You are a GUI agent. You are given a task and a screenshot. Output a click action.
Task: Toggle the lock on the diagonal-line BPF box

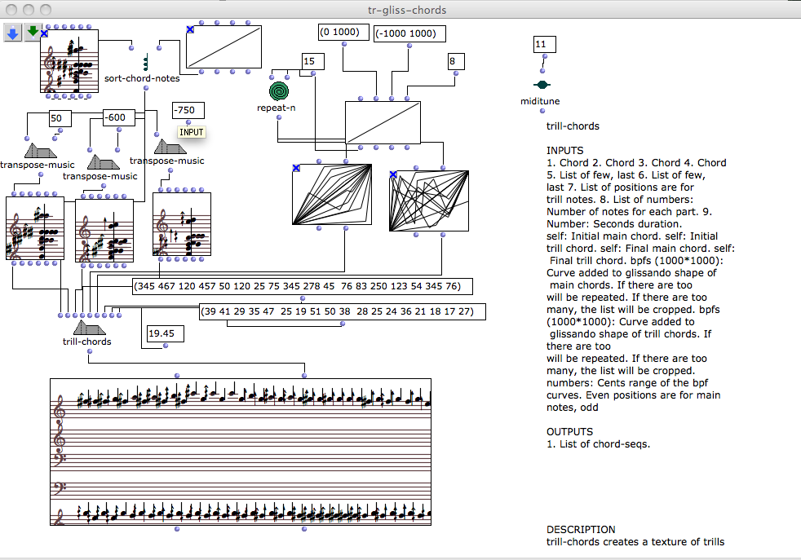[x=190, y=29]
